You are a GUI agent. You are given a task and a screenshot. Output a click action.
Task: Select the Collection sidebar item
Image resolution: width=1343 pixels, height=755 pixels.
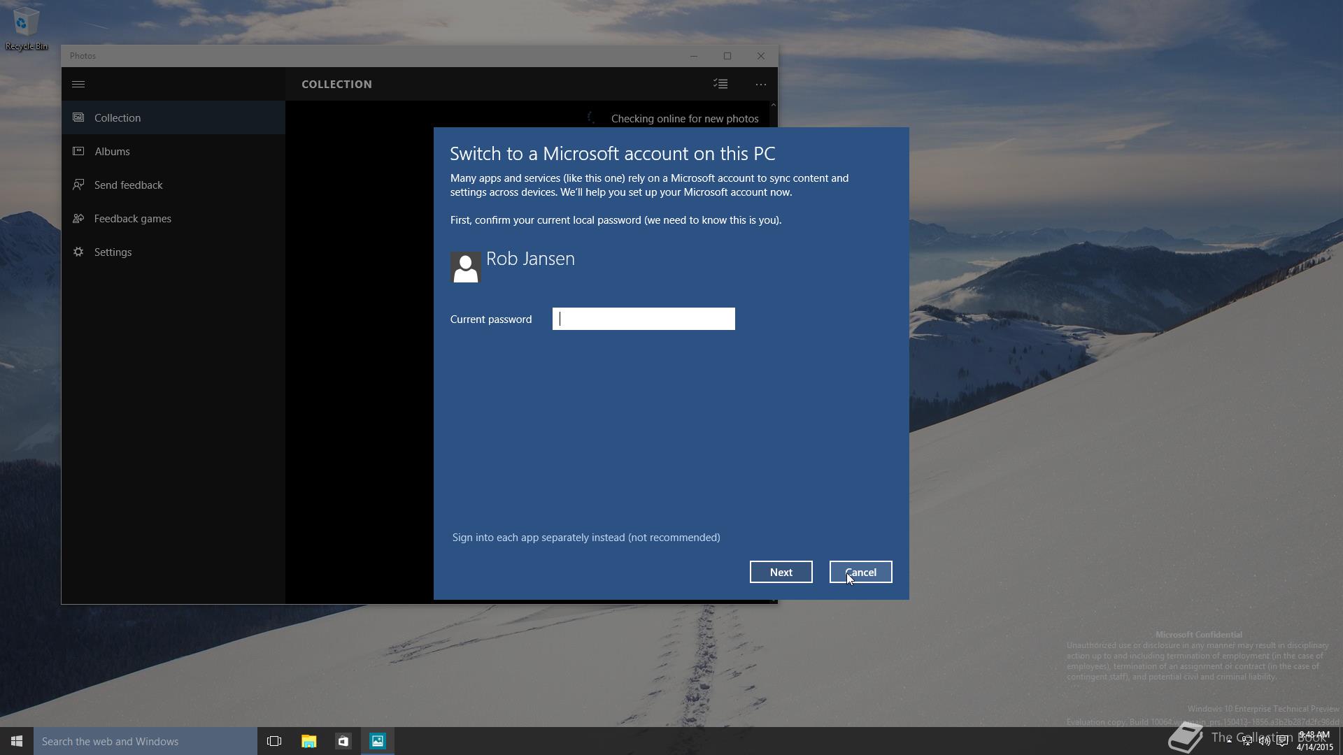[x=173, y=117]
